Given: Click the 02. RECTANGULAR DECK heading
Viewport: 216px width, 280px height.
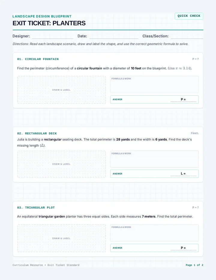Looking at the screenshot, I should (37, 133).
